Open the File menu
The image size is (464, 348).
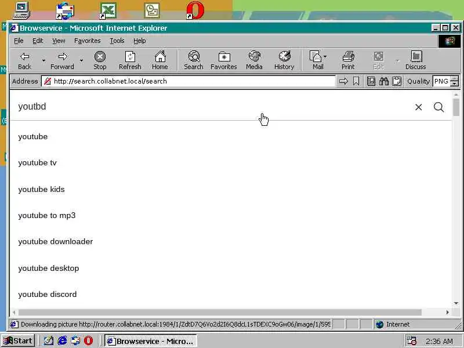(x=19, y=41)
